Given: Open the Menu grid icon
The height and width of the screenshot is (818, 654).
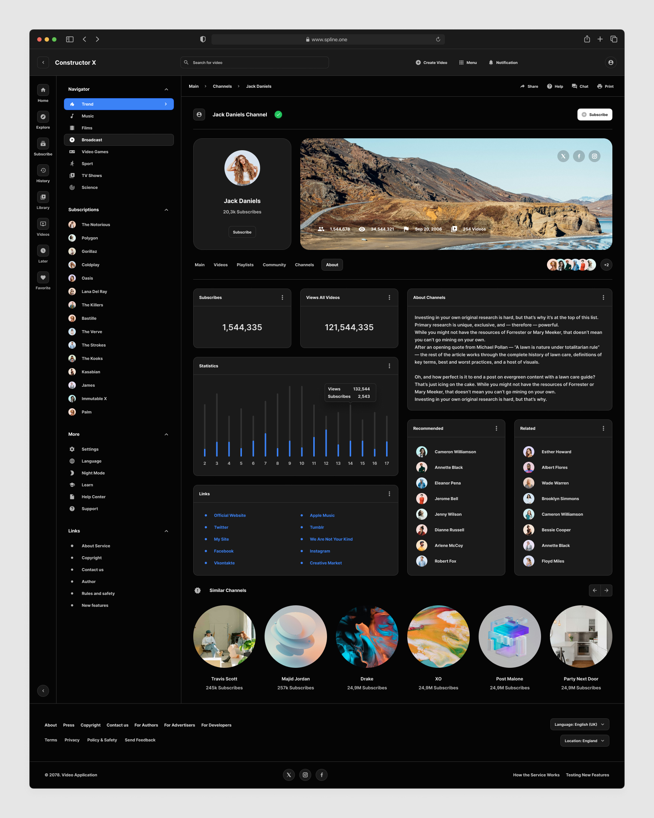Looking at the screenshot, I should [461, 62].
